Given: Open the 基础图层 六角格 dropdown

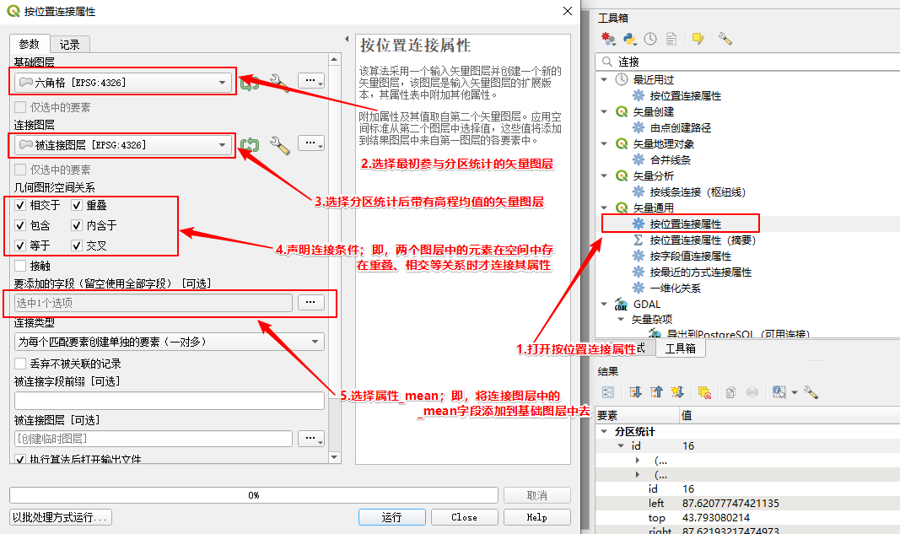Looking at the screenshot, I should [x=123, y=82].
